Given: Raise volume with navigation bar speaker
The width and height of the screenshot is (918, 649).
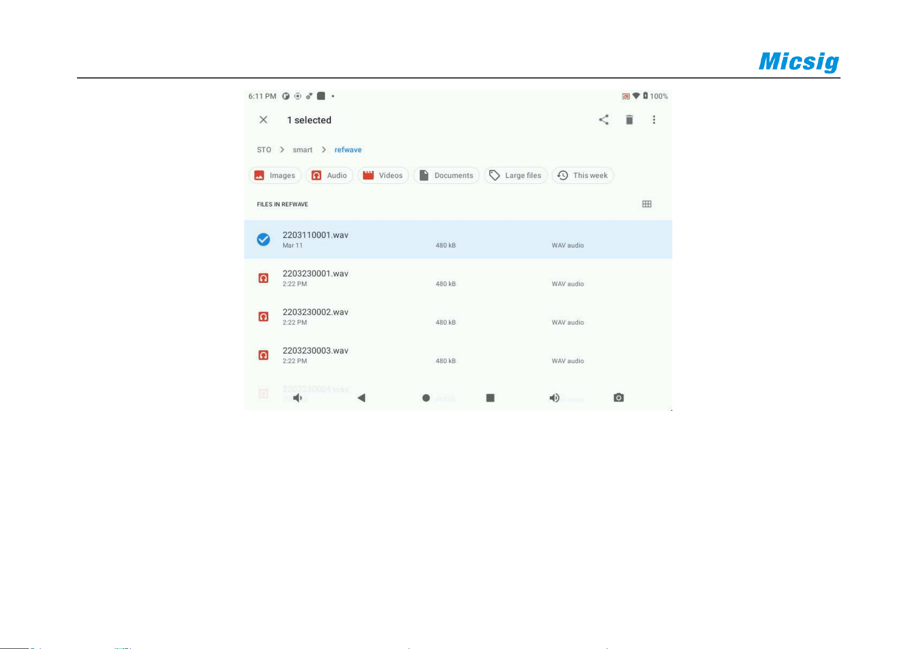Looking at the screenshot, I should click(x=555, y=398).
